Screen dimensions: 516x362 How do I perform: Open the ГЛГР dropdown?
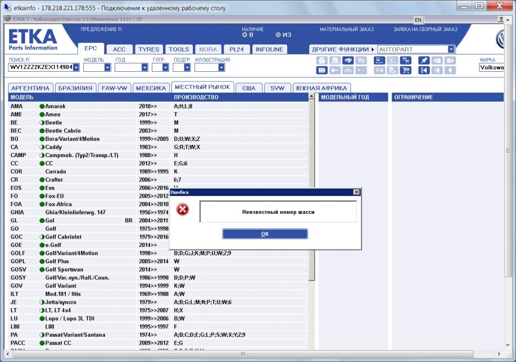[165, 67]
